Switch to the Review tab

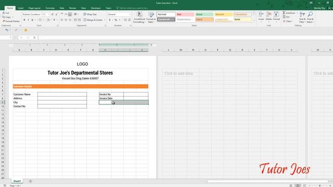tap(73, 8)
